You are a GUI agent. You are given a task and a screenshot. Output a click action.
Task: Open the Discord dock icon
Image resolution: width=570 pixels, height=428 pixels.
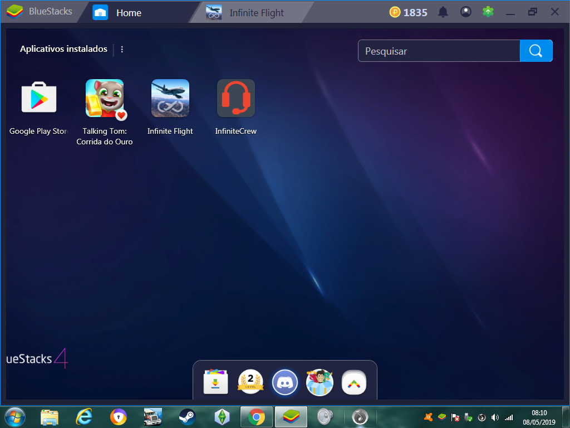pos(285,382)
